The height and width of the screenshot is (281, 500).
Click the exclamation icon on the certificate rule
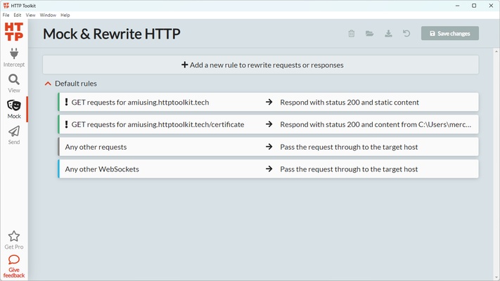pos(66,124)
